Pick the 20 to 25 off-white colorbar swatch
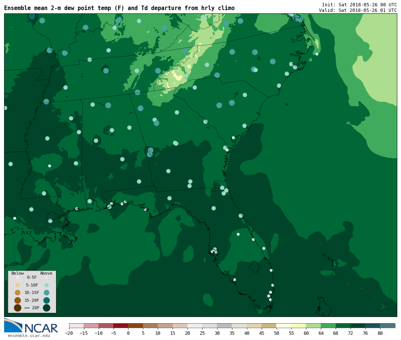The height and width of the screenshot is (340, 401). coord(195,326)
